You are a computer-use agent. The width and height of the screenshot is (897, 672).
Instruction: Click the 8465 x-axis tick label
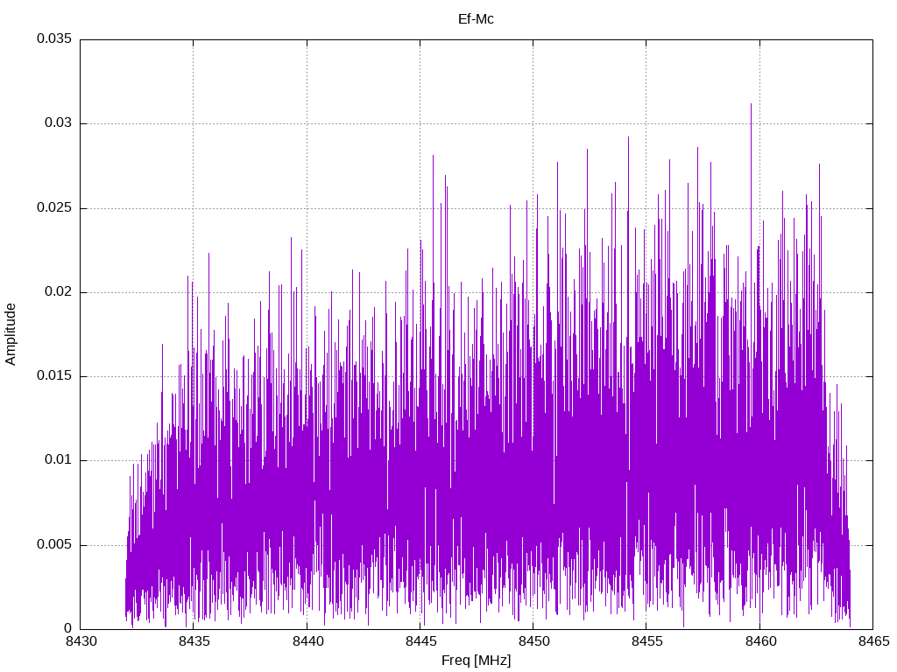click(873, 641)
